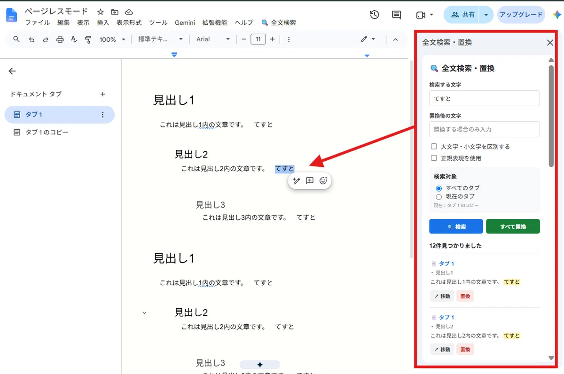This screenshot has width=564, height=374.
Task: Click 移動 for the 見出し2 result
Action: (442, 349)
